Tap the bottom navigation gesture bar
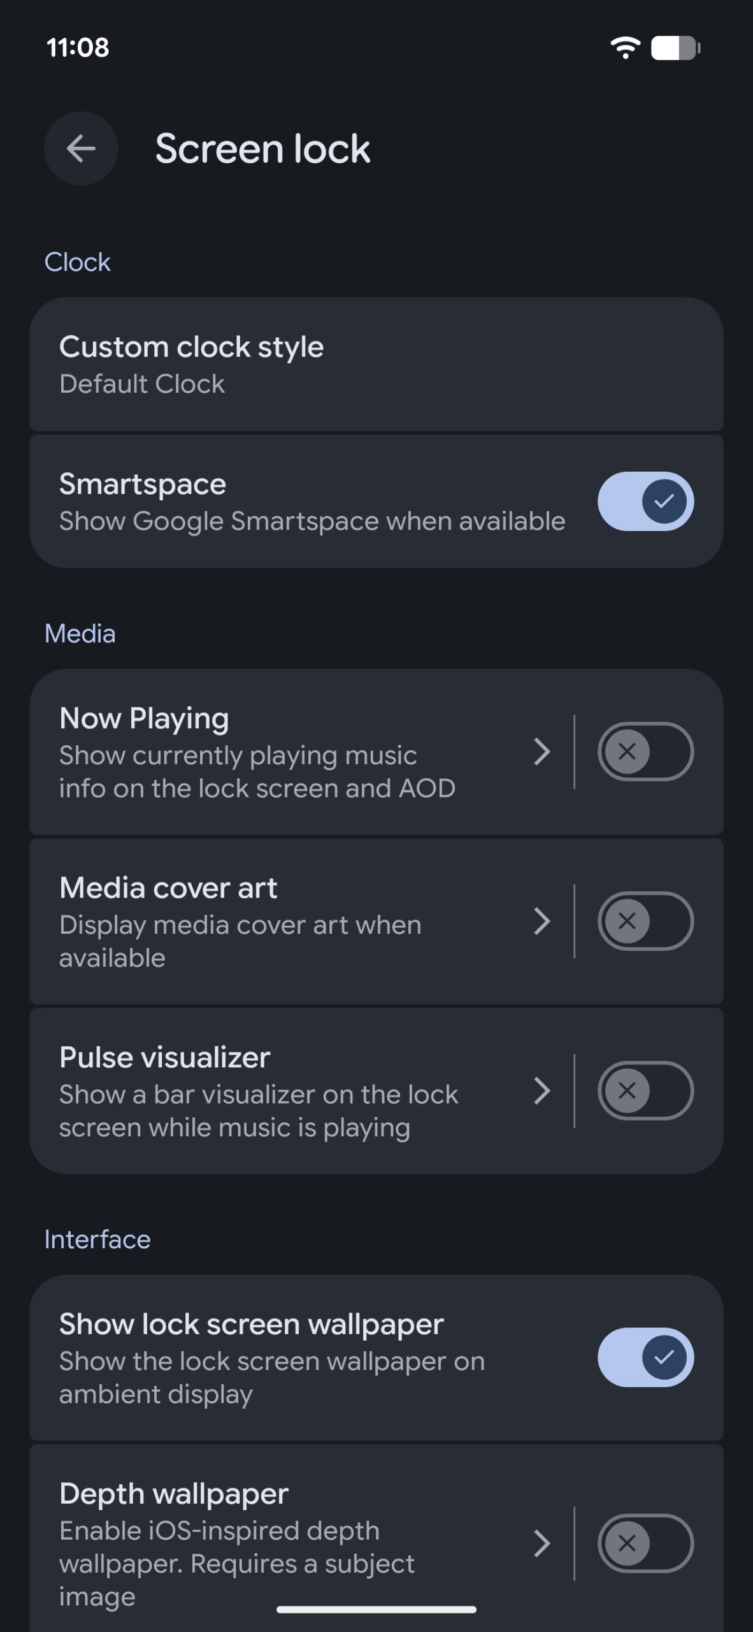 [x=376, y=1610]
